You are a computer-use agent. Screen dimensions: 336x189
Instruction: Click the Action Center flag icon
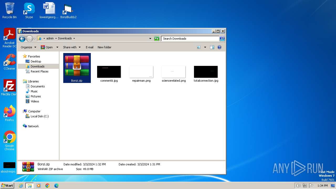[311, 186]
